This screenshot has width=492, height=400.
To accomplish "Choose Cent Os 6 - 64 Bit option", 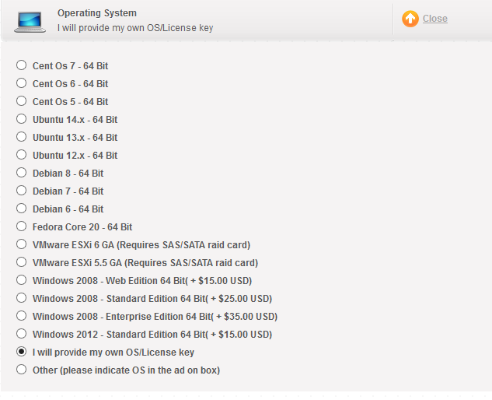I will pyautogui.click(x=22, y=84).
